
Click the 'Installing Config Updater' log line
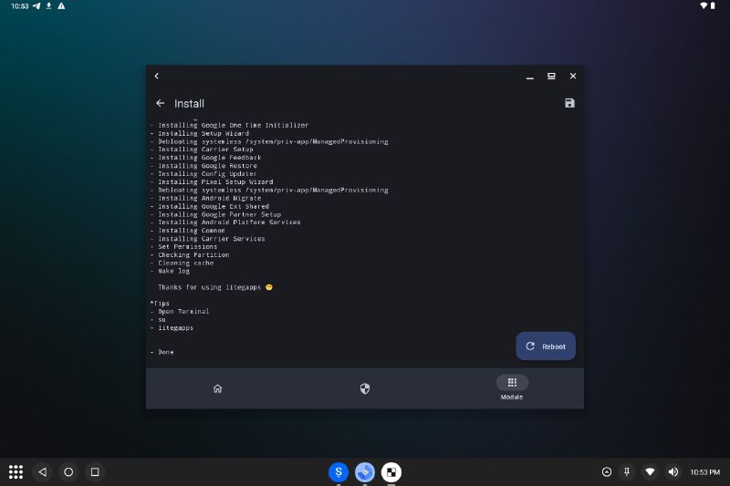pyautogui.click(x=203, y=174)
